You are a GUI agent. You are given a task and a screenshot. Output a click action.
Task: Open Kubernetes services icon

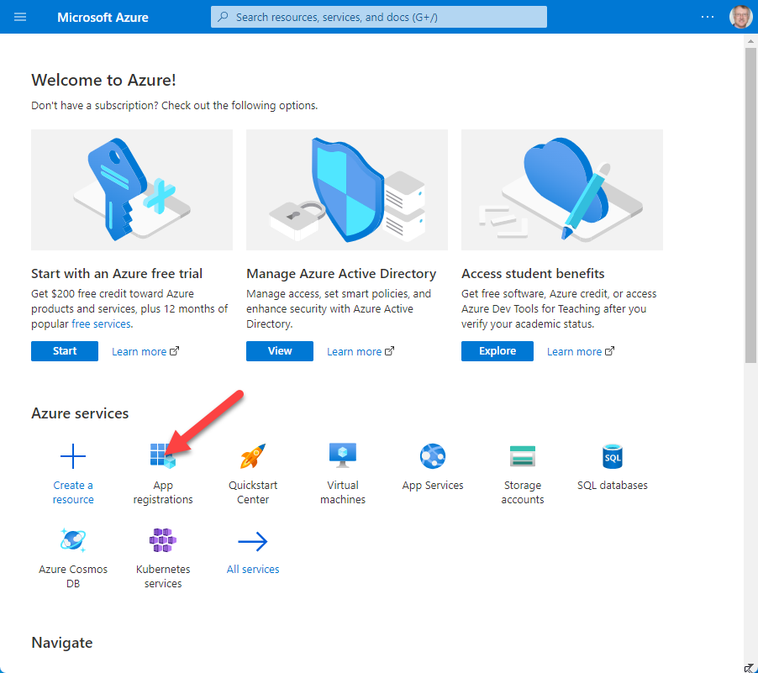163,540
